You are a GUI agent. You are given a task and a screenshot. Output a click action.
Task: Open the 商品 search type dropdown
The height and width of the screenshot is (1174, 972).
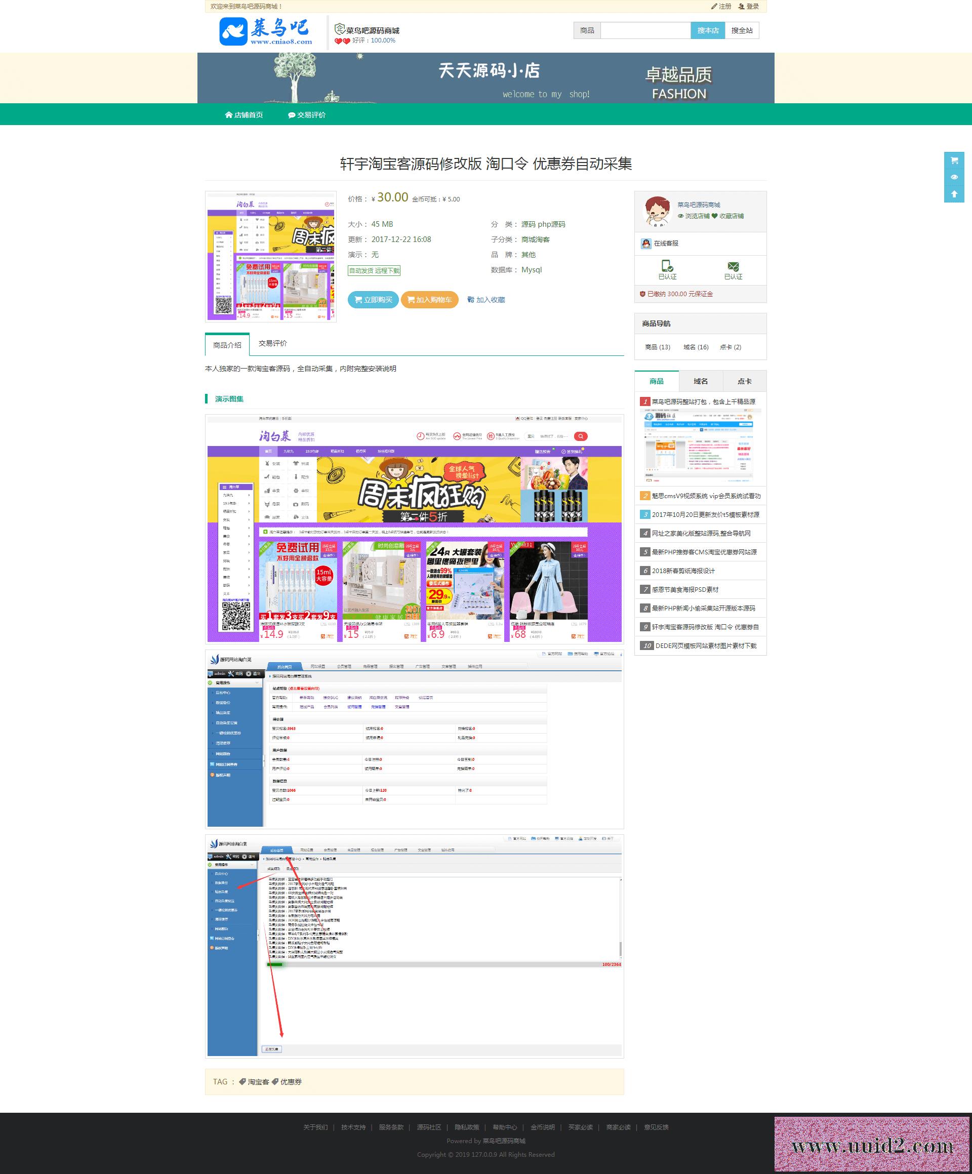[x=587, y=31]
